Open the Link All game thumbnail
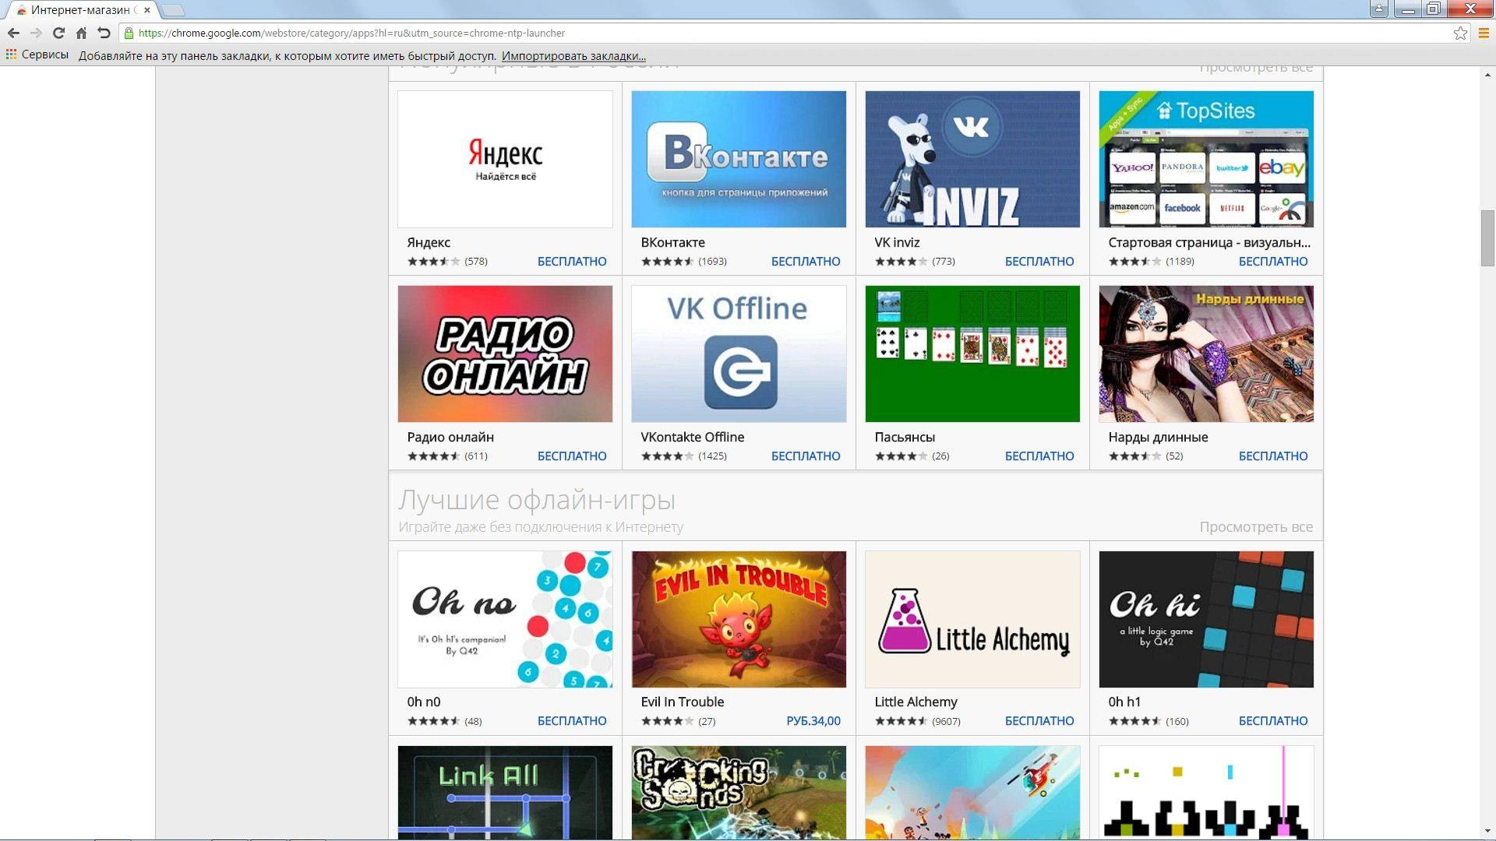This screenshot has height=841, width=1496. [505, 792]
